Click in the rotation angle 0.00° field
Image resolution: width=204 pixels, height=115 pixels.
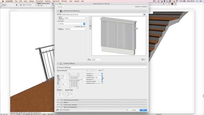pos(96,60)
